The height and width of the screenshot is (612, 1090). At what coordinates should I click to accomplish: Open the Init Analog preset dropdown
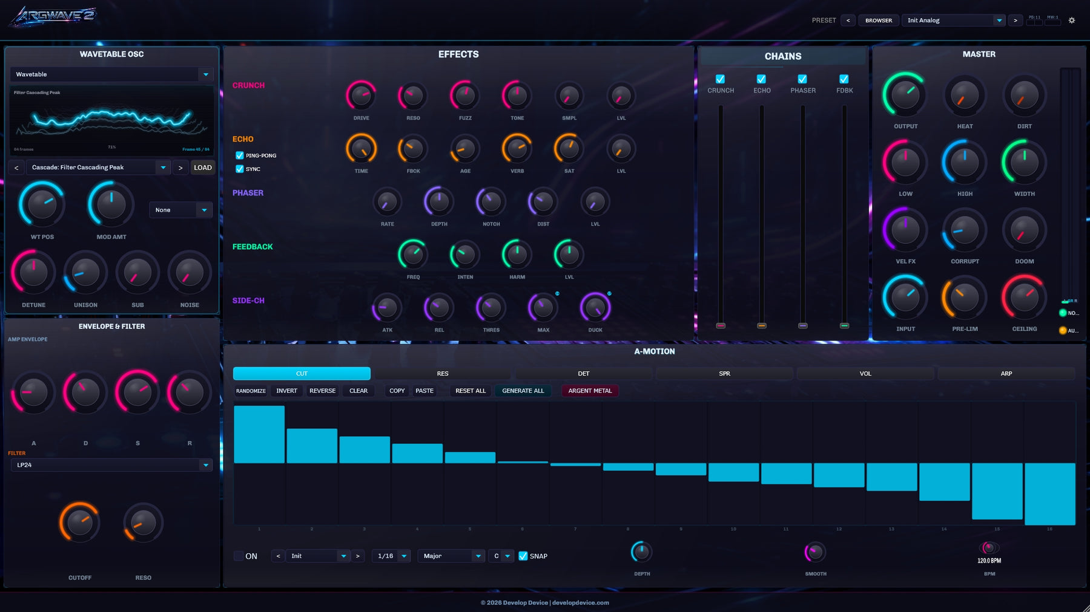(954, 20)
